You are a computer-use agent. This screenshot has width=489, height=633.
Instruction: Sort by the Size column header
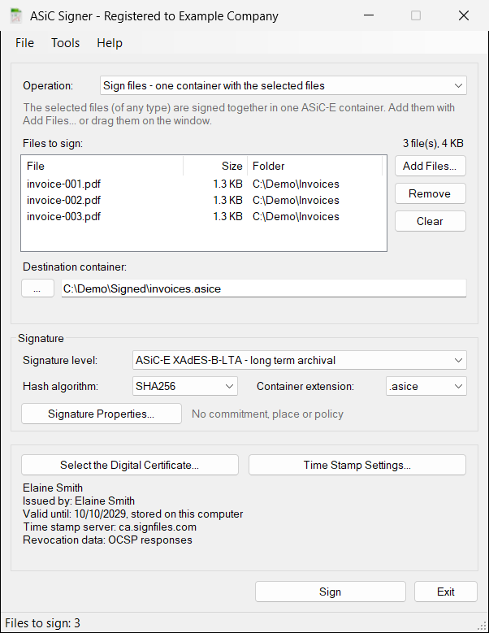(x=215, y=166)
